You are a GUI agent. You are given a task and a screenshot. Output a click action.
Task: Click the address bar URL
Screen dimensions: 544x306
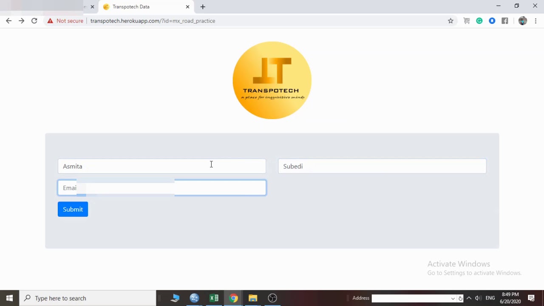tap(153, 21)
